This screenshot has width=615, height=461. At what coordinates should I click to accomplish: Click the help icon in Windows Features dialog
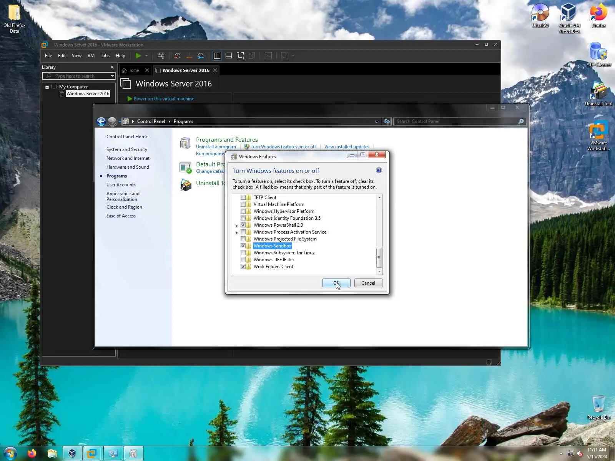click(x=379, y=170)
